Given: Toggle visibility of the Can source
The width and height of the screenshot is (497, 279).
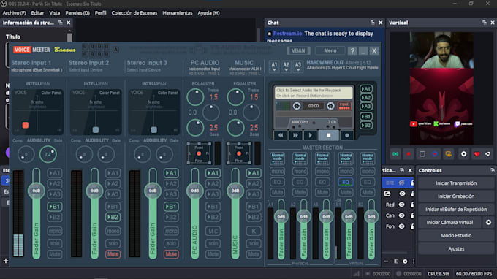Looking at the screenshot, I should [401, 215].
